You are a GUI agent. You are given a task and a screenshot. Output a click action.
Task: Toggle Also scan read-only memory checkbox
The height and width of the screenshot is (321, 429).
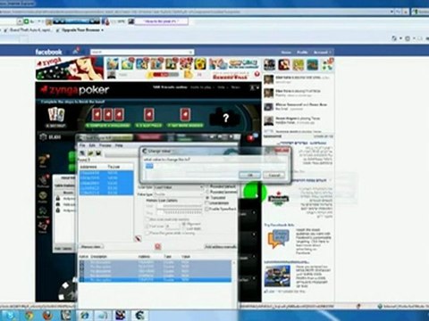147,219
